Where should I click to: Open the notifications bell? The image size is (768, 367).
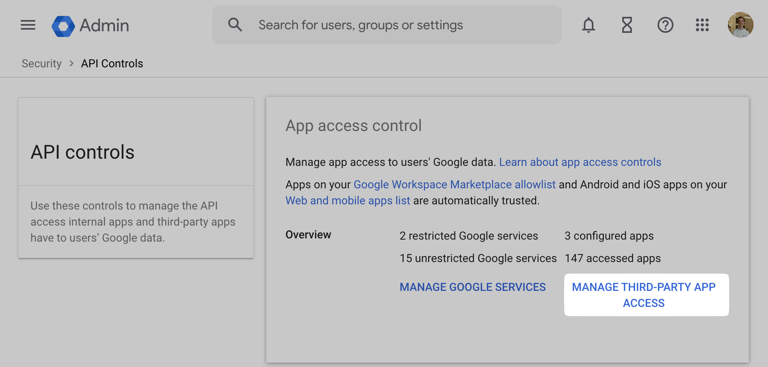click(x=588, y=25)
